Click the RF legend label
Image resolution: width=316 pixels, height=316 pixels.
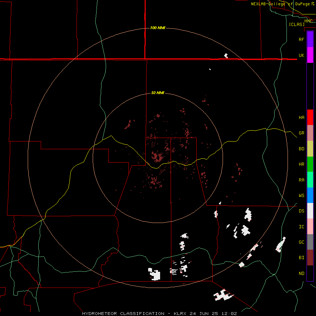(x=301, y=39)
